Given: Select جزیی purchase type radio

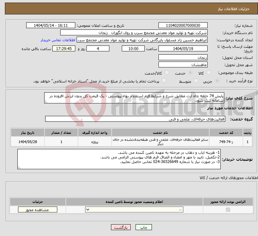Looking at the screenshot, I should pos(217,81).
